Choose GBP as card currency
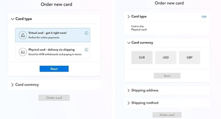This screenshot has width=221, height=119. point(189,58)
